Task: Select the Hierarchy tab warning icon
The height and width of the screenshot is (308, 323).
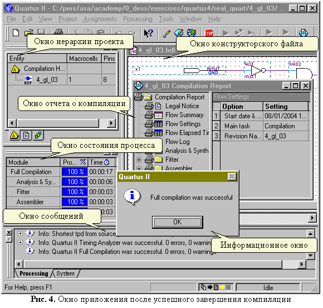Action: click(14, 135)
